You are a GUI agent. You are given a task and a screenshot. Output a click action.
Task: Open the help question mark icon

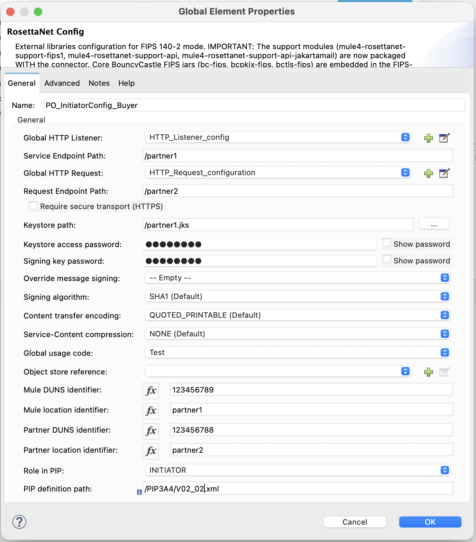click(19, 522)
